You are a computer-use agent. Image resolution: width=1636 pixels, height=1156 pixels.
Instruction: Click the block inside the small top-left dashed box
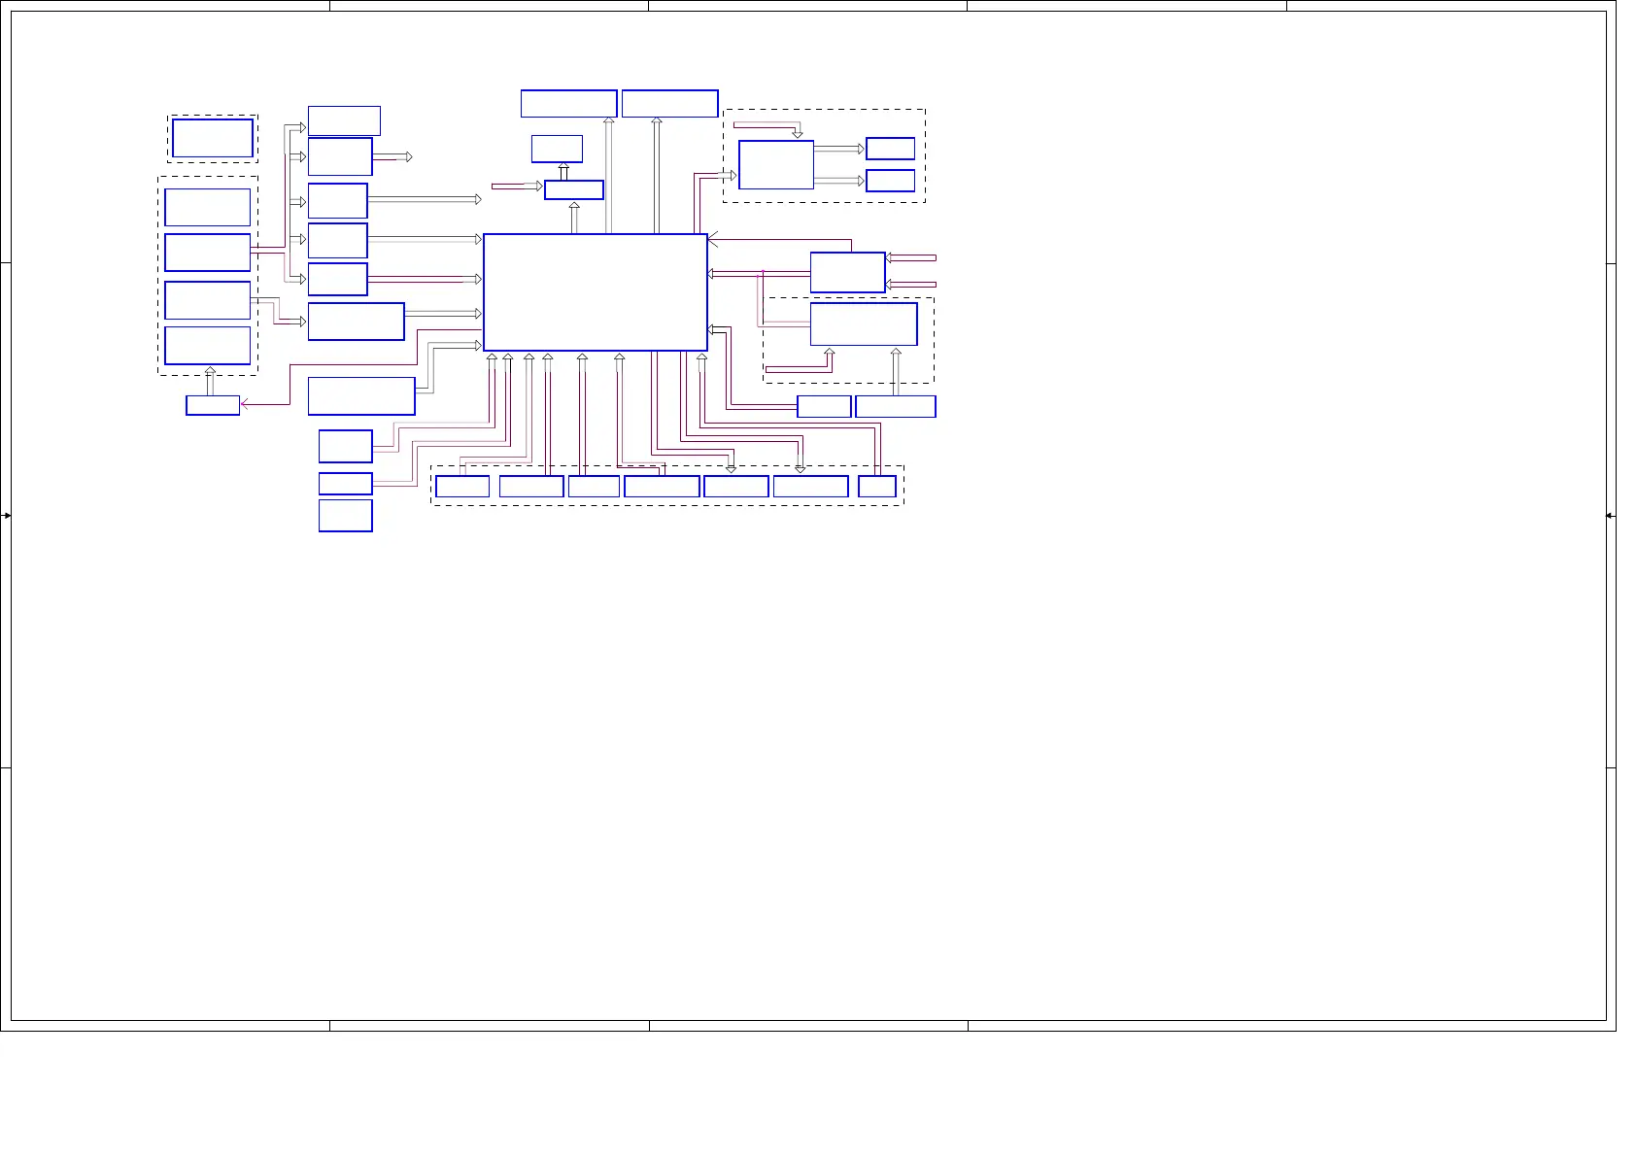tap(213, 138)
